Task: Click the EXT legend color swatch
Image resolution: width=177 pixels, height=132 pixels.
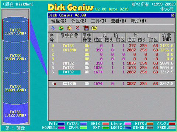Action: point(105,128)
